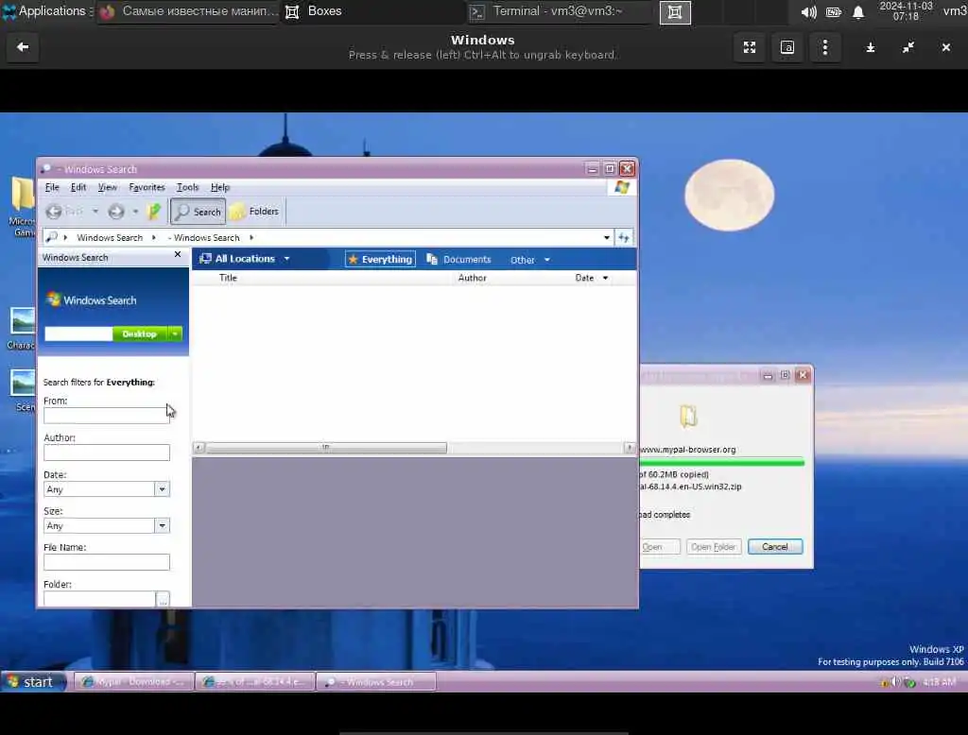This screenshot has height=735, width=968.
Task: Click the Windows flag logo in menu bar
Action: 622,187
